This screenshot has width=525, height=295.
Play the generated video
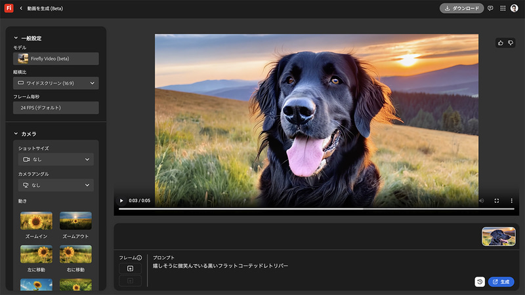[x=121, y=201]
